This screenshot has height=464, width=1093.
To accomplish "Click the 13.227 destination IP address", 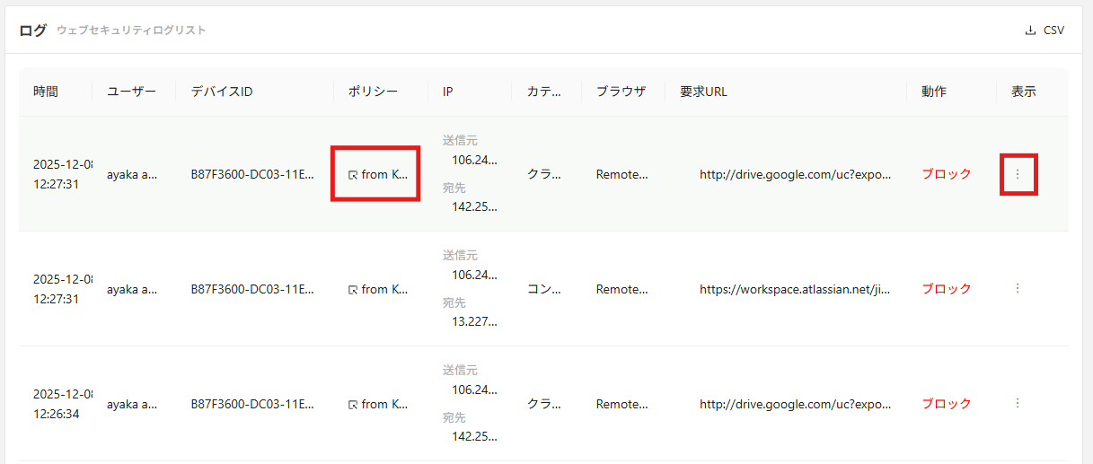I will pyautogui.click(x=474, y=322).
